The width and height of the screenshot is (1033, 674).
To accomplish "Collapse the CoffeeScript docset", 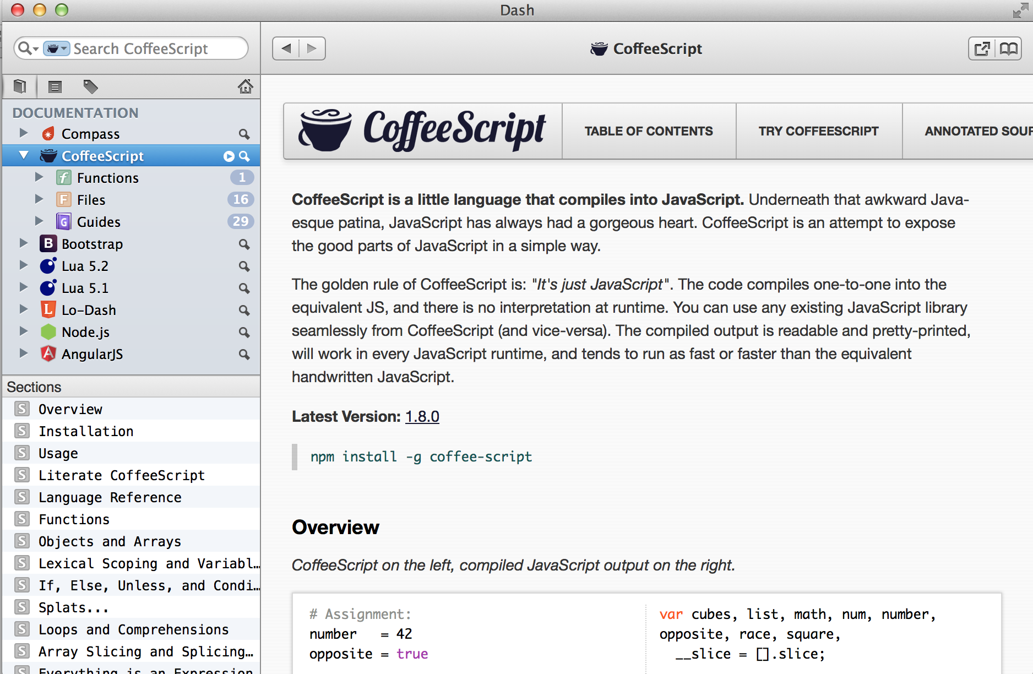I will point(24,155).
